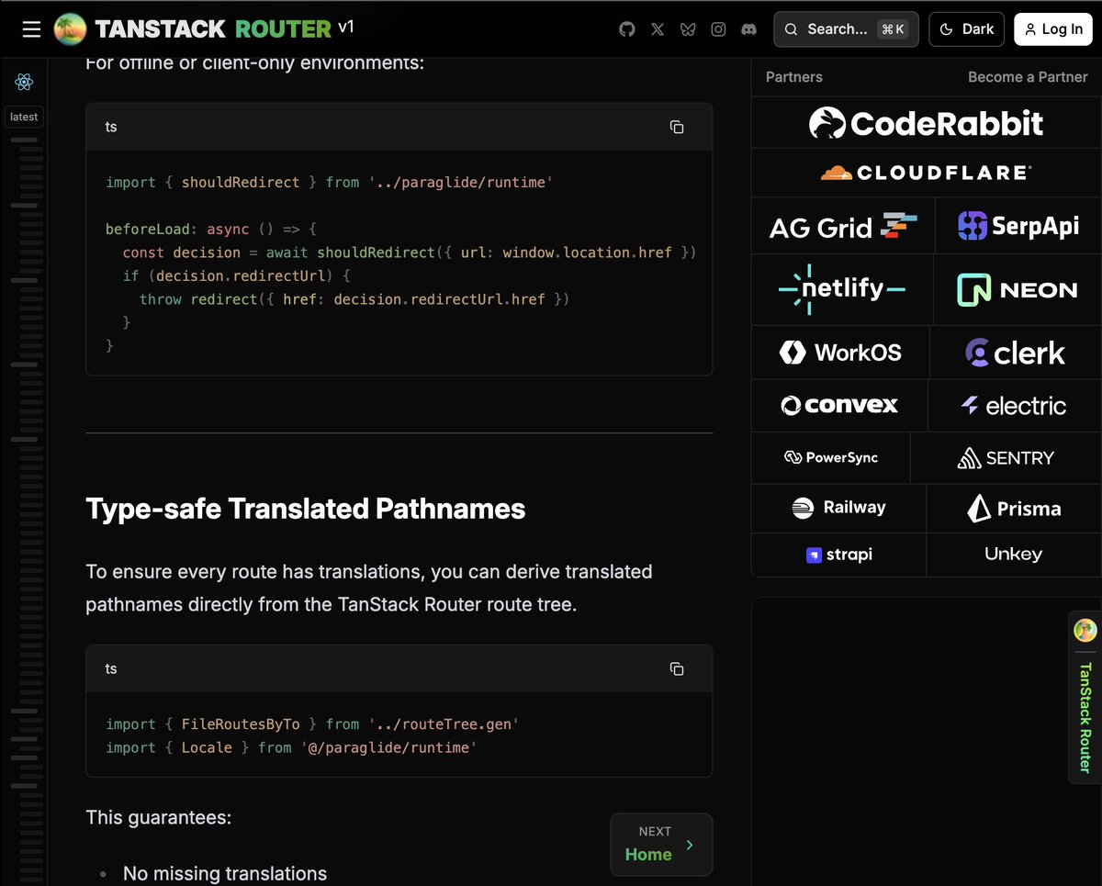This screenshot has width=1102, height=886.
Task: Open the latest version selector
Action: (24, 117)
